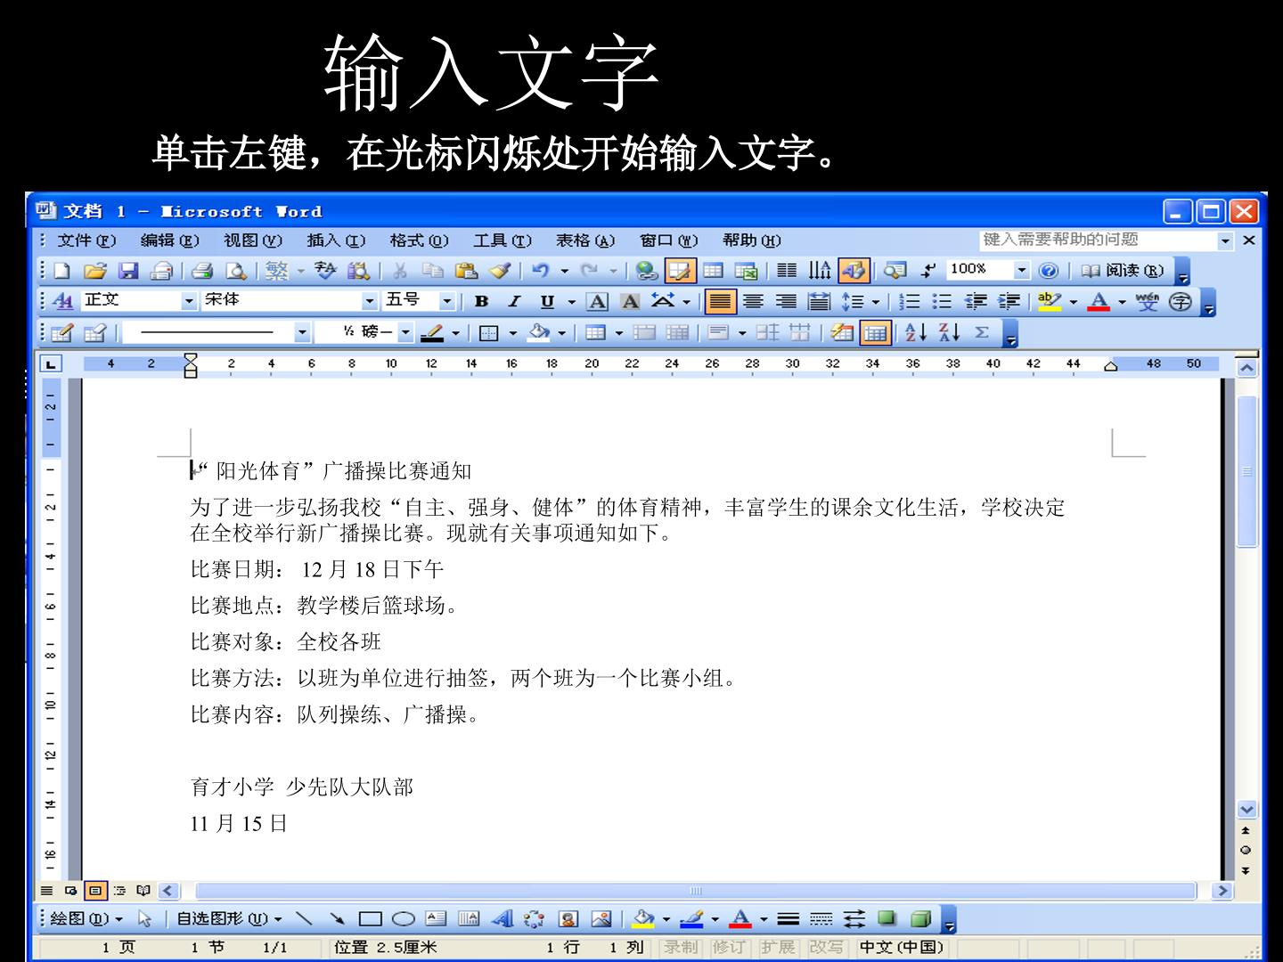Screen dimensions: 1283x962
Task: Select the Oval shape in Drawing toolbar
Action: pyautogui.click(x=404, y=918)
